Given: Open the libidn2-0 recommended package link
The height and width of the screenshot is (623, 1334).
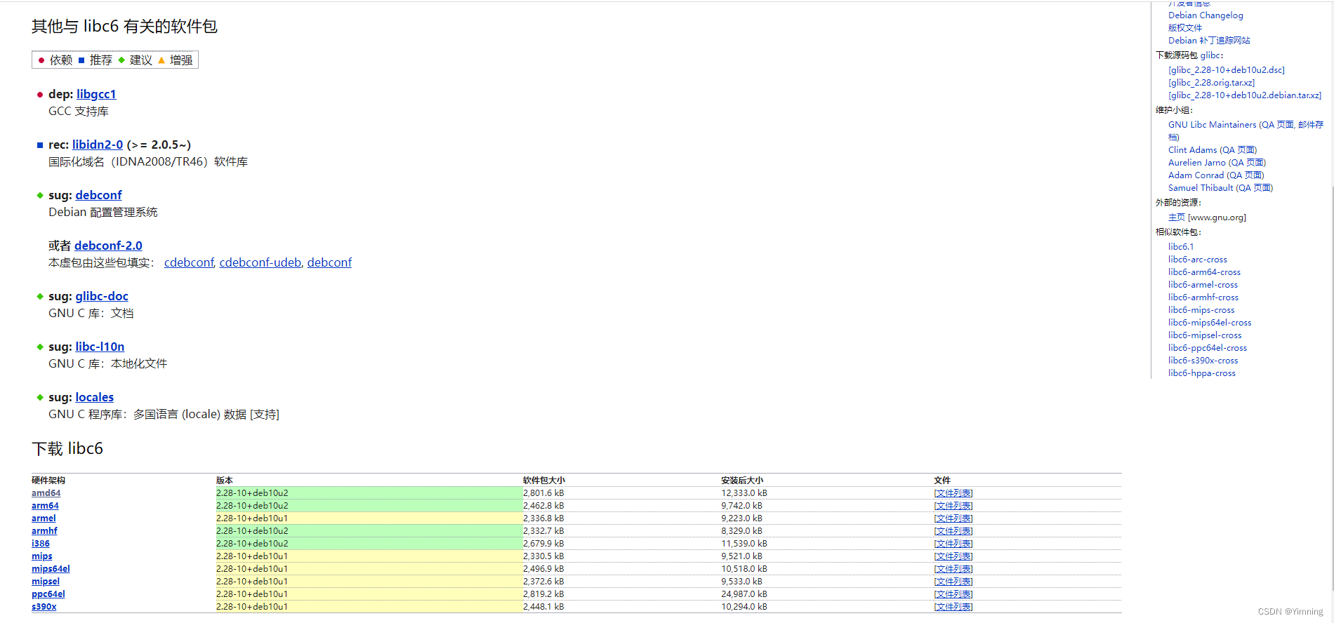Looking at the screenshot, I should (98, 145).
